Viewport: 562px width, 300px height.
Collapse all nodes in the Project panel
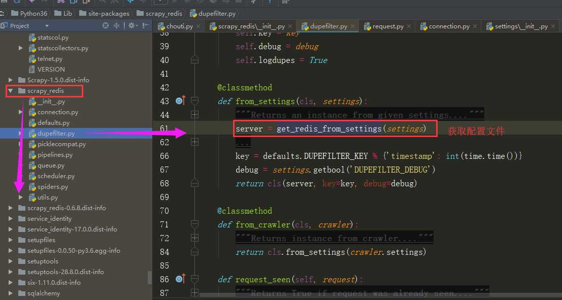[116, 26]
